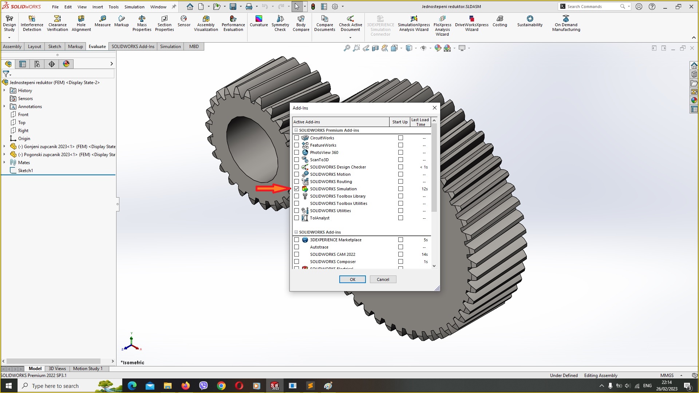Select the Assembly tab

click(x=12, y=46)
